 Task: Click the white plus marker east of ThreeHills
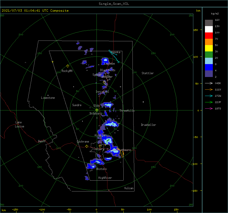143,102
